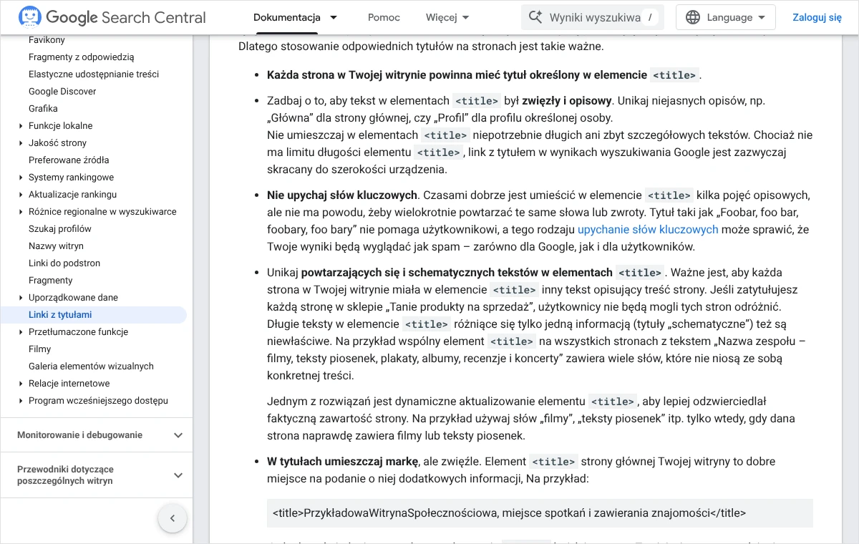Click bold text zwięzły i opisowy
This screenshot has height=544, width=859.
[567, 100]
